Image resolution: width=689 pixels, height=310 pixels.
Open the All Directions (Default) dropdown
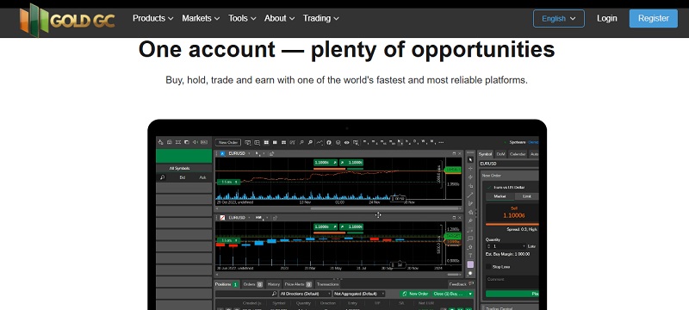[x=306, y=294]
